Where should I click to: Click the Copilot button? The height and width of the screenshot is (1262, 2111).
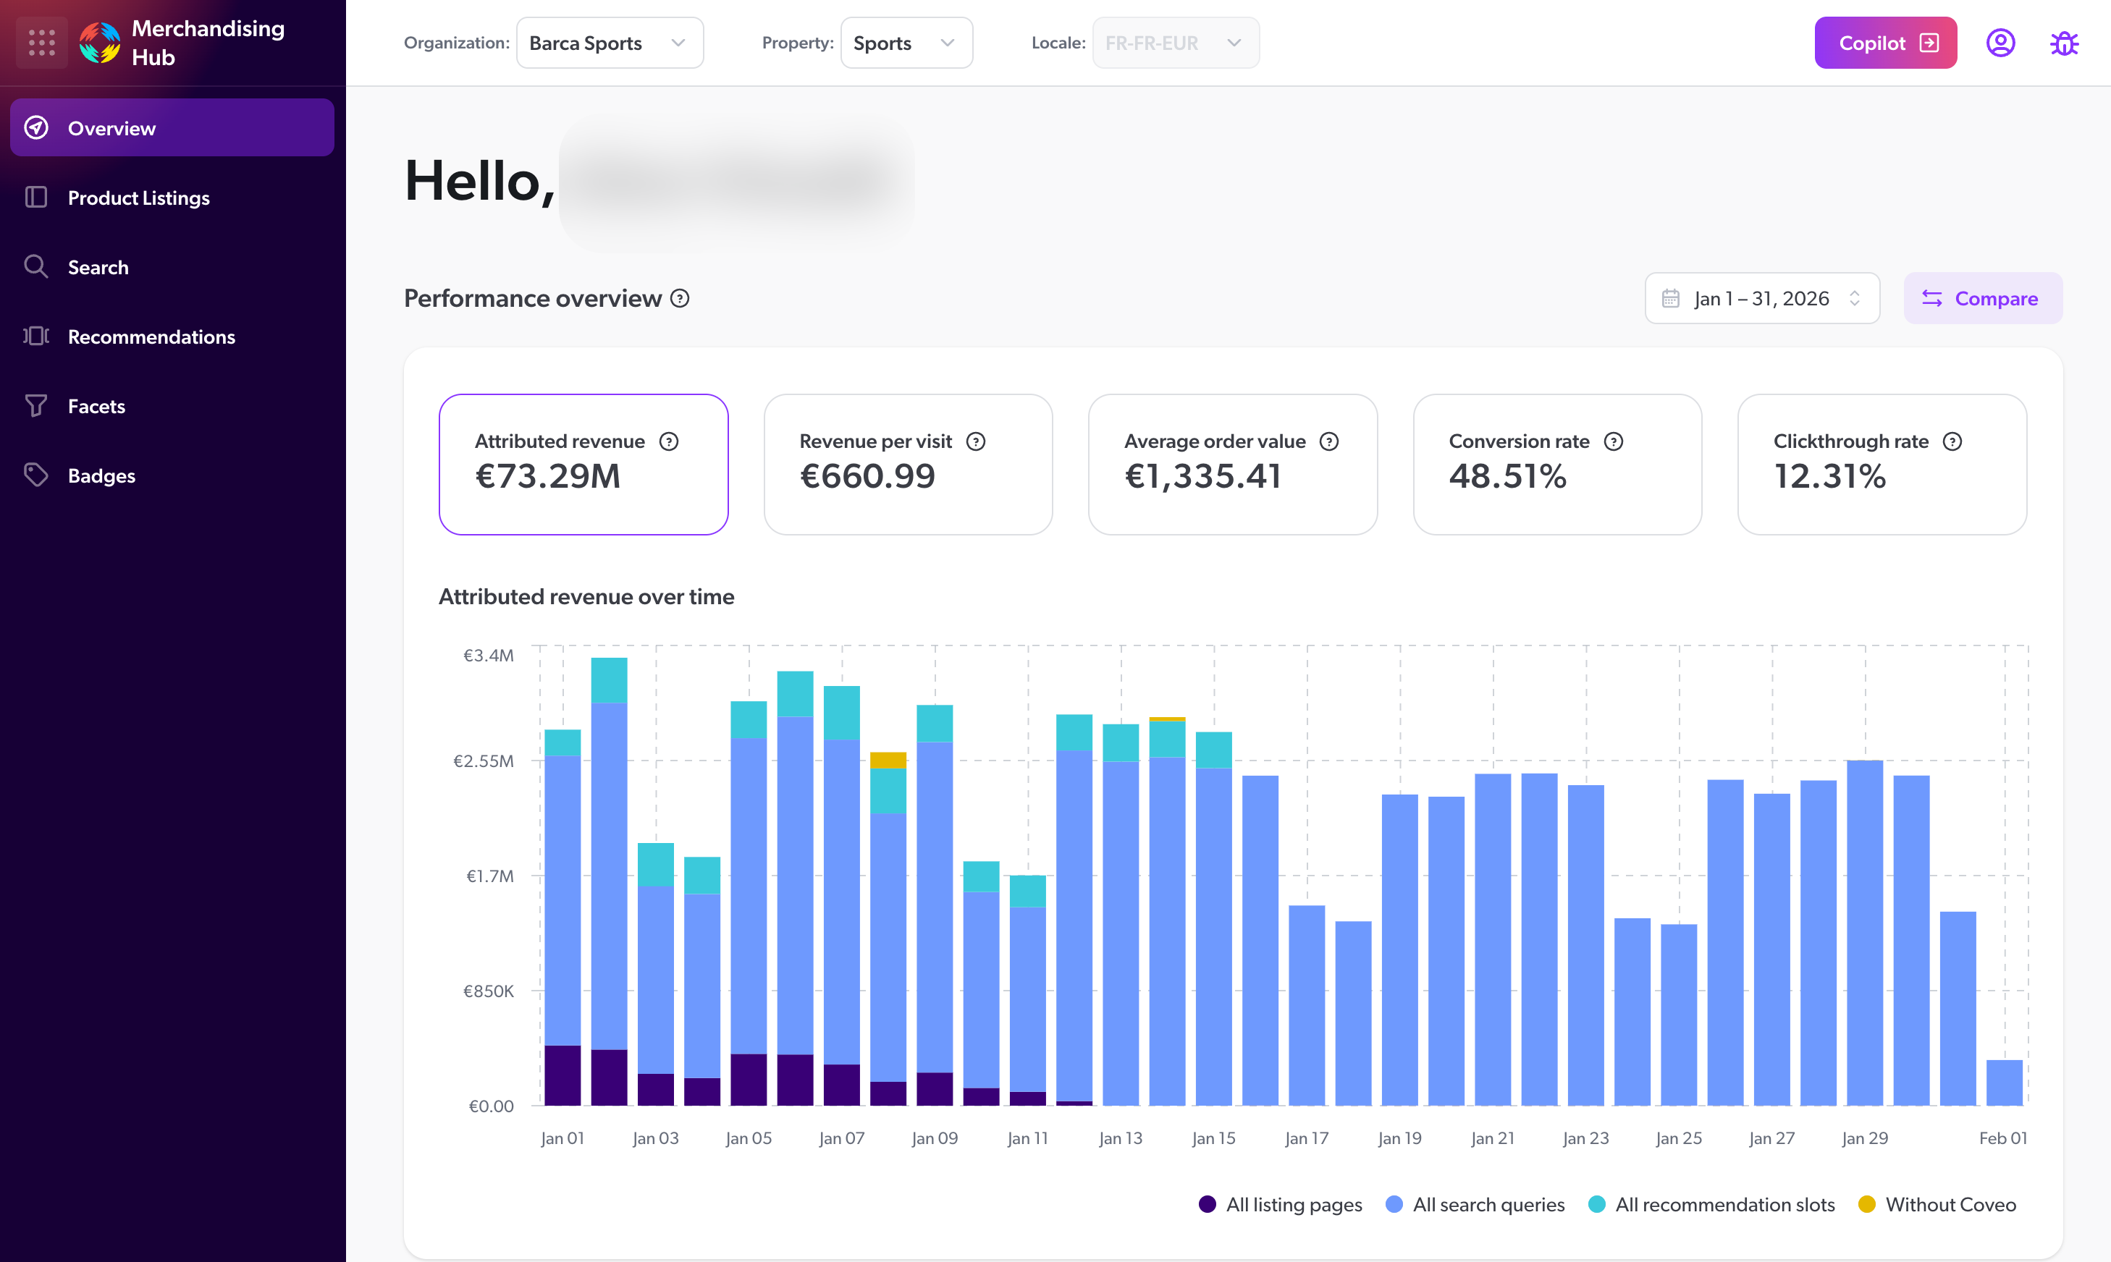point(1884,43)
